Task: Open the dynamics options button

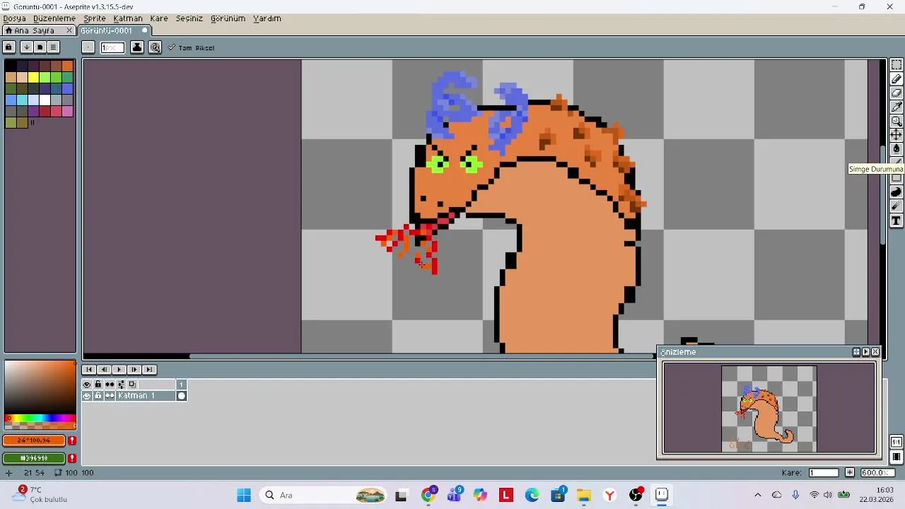Action: tap(155, 47)
